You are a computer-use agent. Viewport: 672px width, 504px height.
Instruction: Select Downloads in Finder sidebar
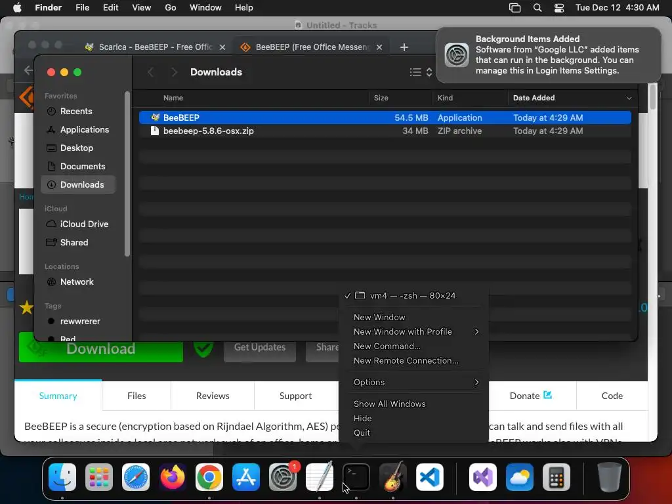click(x=79, y=184)
